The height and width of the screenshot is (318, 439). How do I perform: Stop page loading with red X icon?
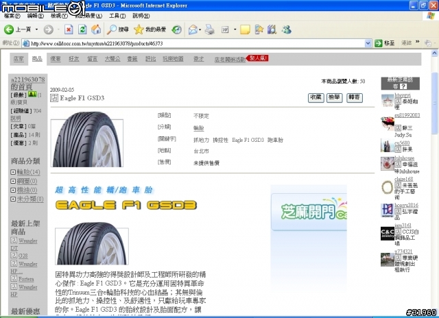pyautogui.click(x=69, y=29)
